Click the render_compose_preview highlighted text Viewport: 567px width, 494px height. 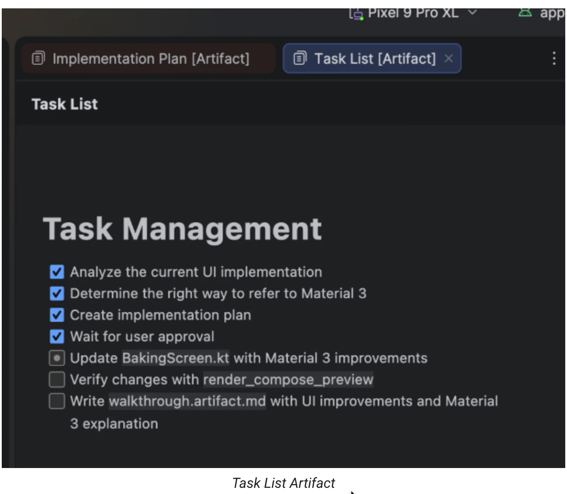pyautogui.click(x=288, y=380)
